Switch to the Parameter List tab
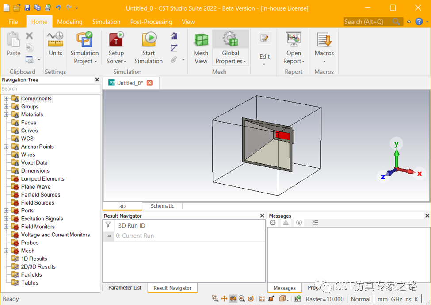This screenshot has width=431, height=305. [125, 287]
